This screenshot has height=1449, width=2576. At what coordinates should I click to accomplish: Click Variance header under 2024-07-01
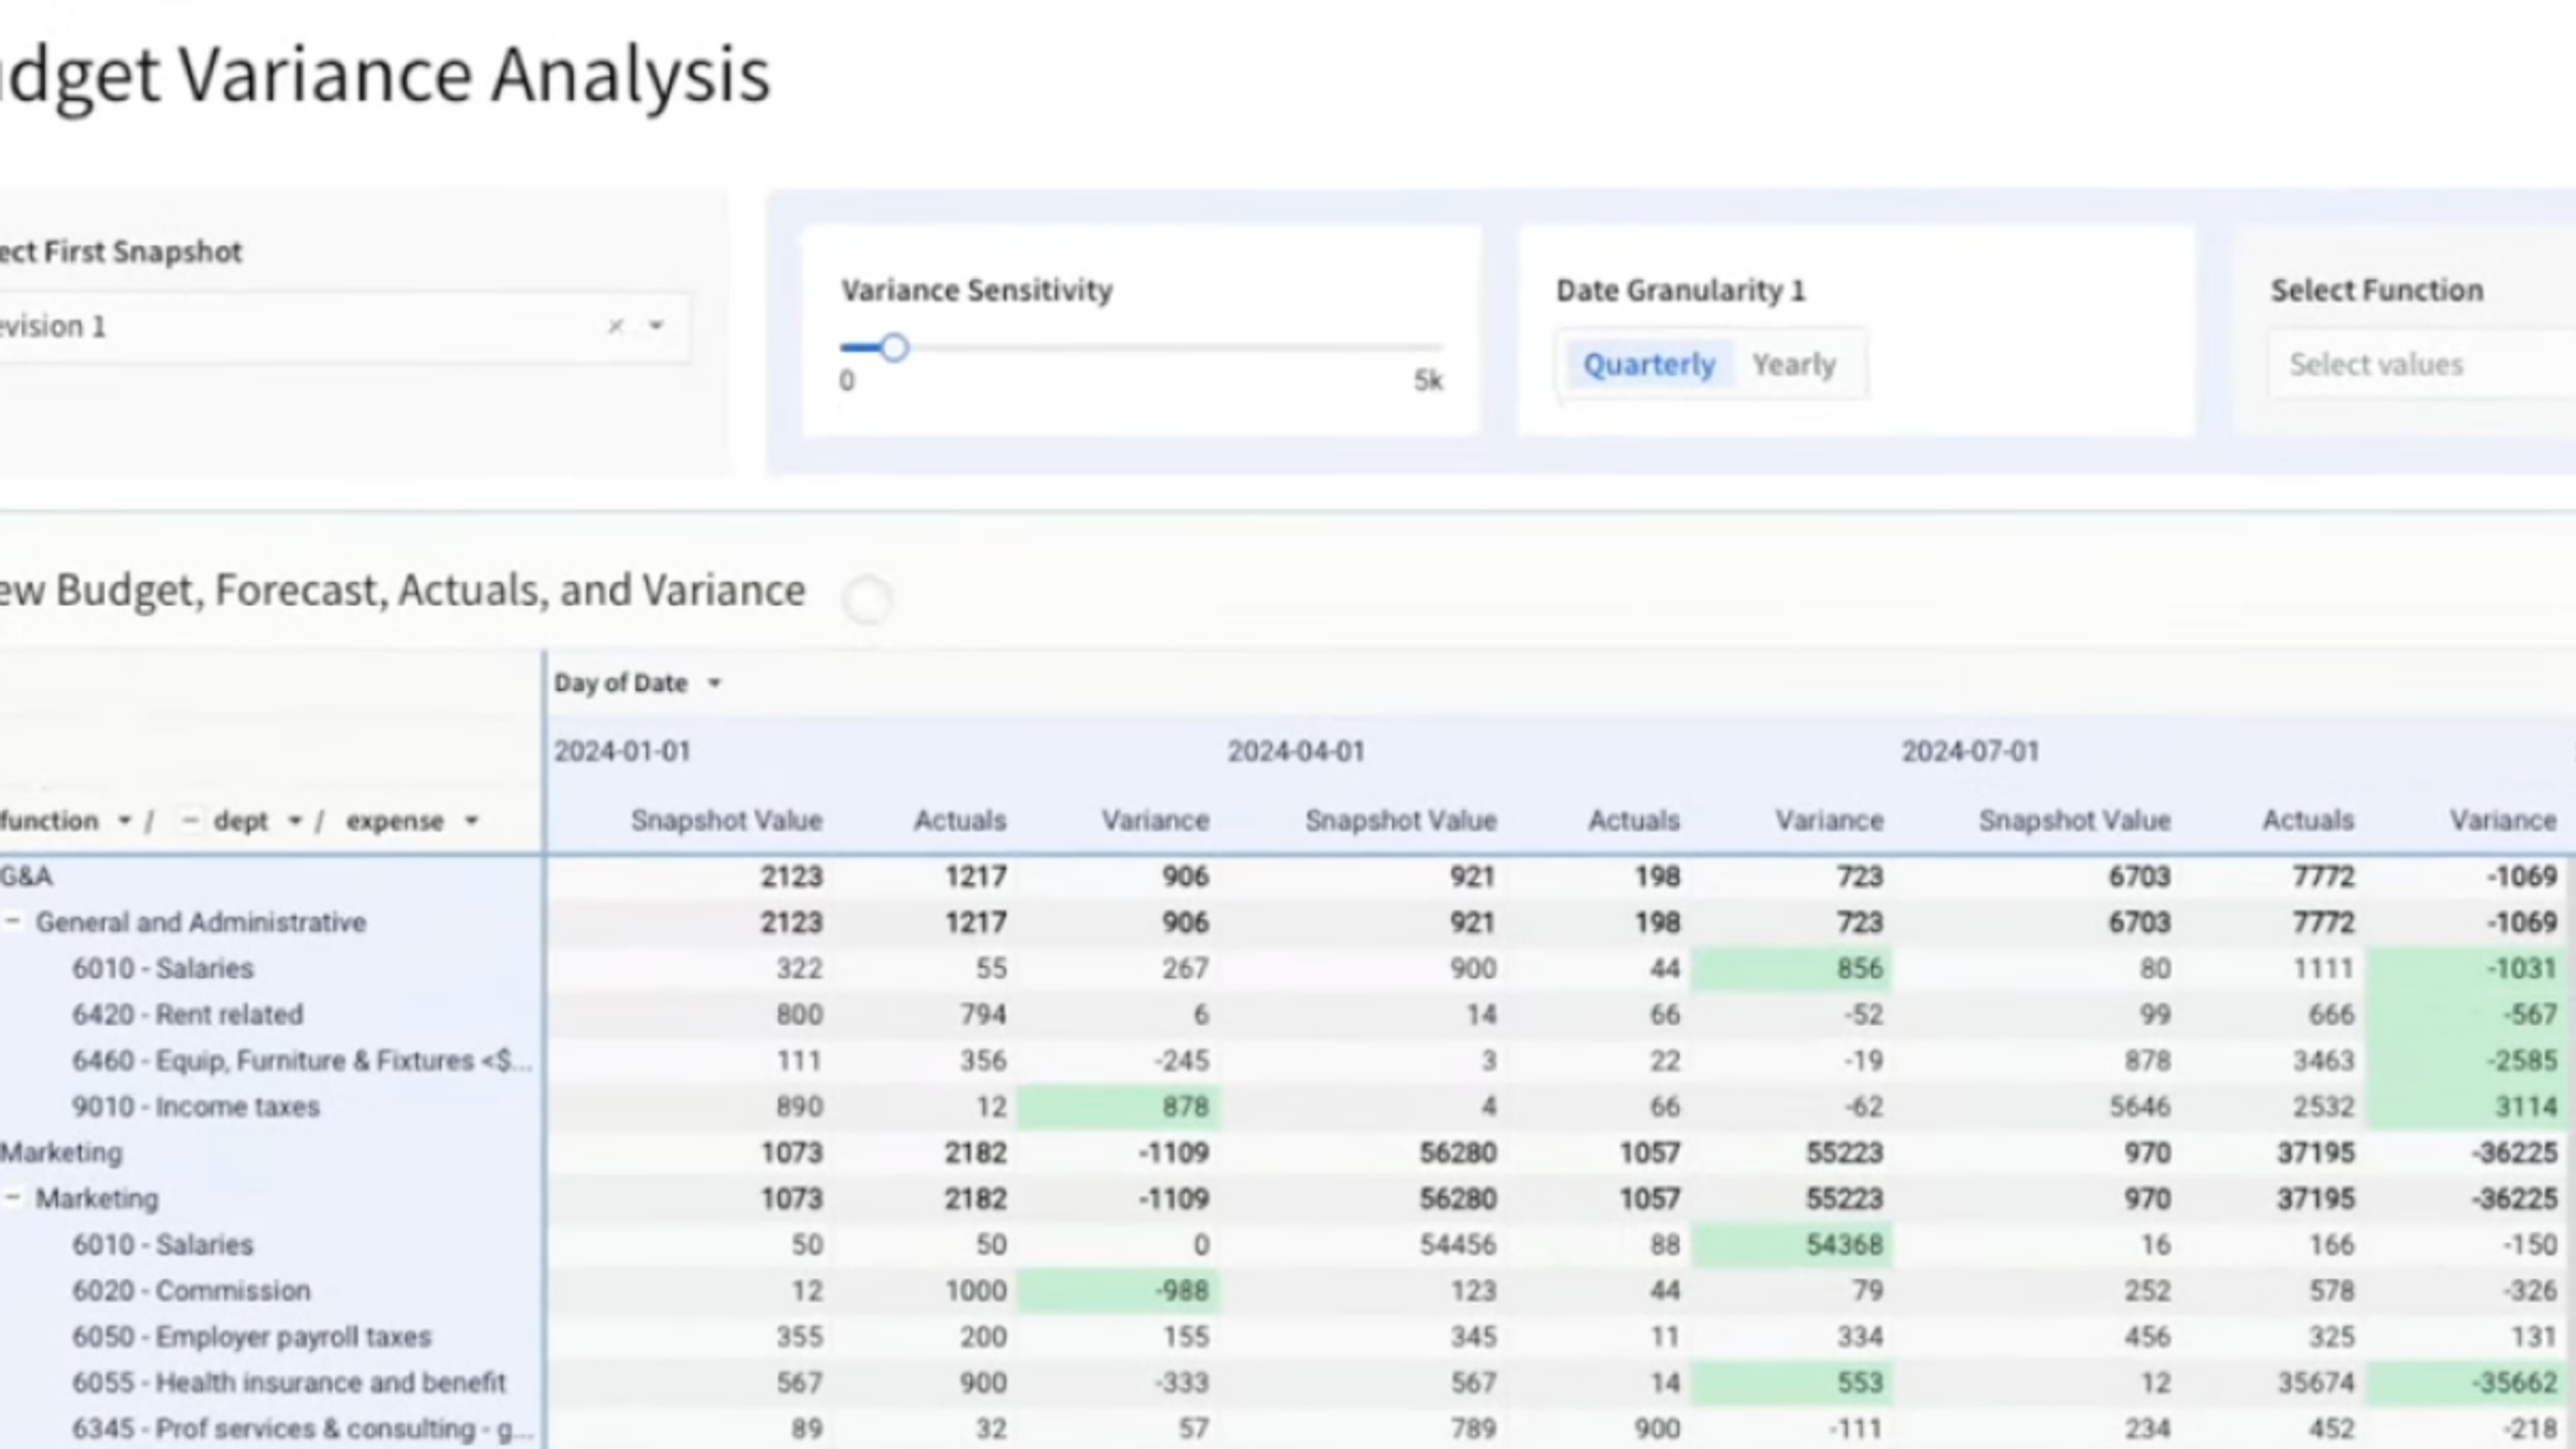click(x=2503, y=821)
